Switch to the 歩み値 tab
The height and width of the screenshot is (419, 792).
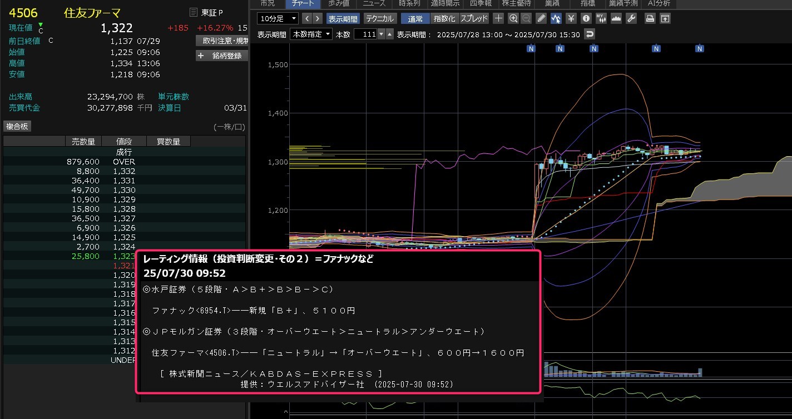(339, 3)
